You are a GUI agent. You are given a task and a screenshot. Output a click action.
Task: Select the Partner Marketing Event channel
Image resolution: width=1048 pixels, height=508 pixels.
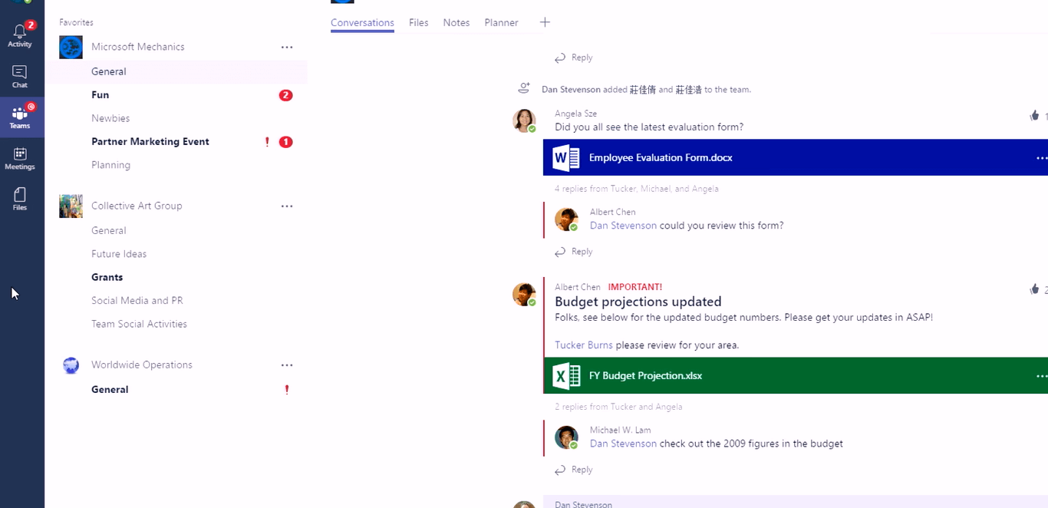click(x=150, y=141)
